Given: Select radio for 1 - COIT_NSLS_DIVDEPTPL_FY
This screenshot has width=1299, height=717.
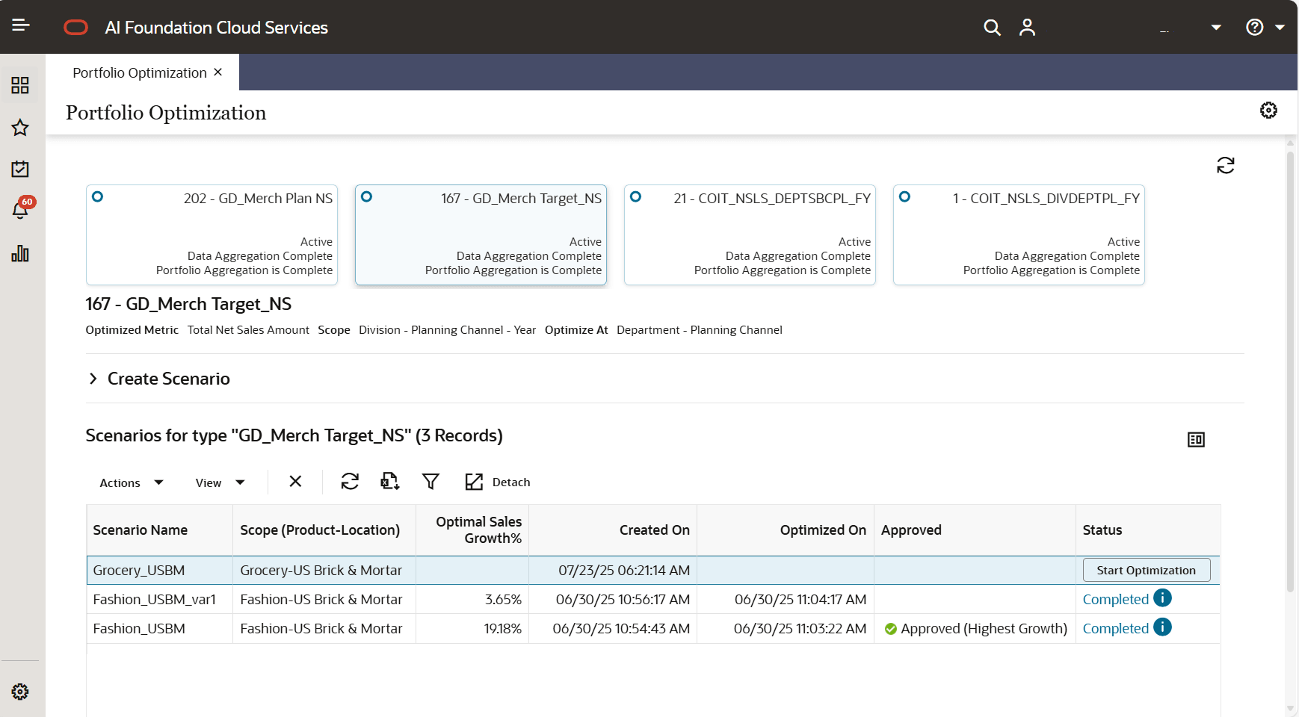Looking at the screenshot, I should (904, 197).
